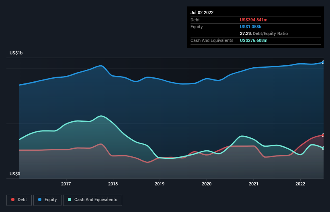The image size is (330, 212).
Task: Click the 2019 x-axis label
Action: (x=160, y=184)
